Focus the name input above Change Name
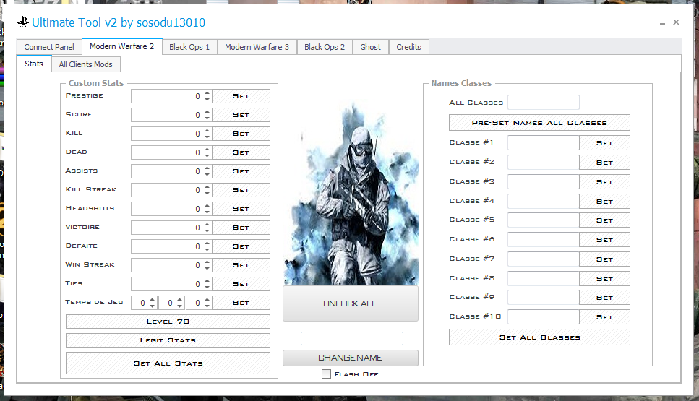699x401 pixels. pos(352,338)
